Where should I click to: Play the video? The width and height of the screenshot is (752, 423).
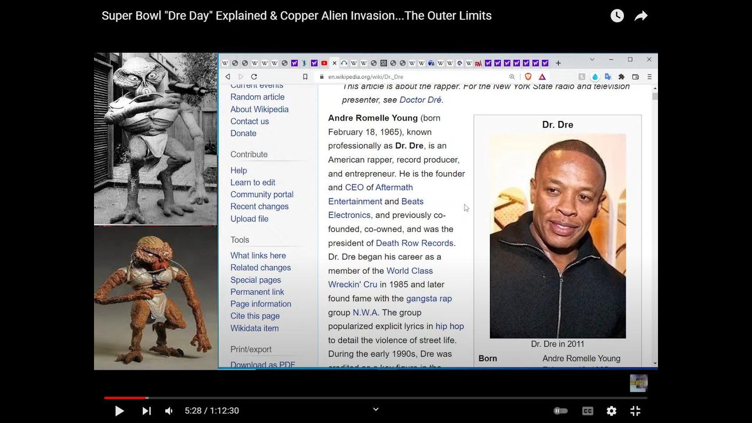[119, 411]
